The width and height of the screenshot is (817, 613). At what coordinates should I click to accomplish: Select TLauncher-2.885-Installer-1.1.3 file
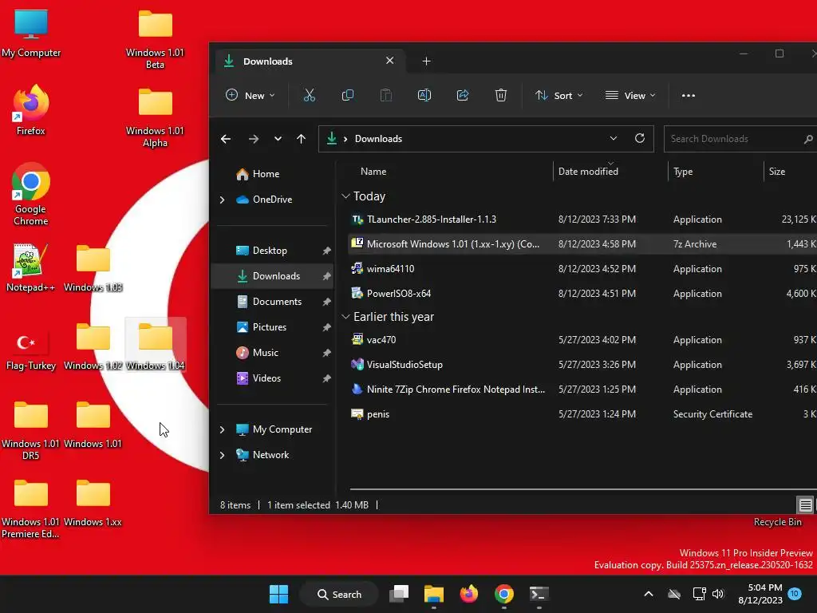point(582,219)
